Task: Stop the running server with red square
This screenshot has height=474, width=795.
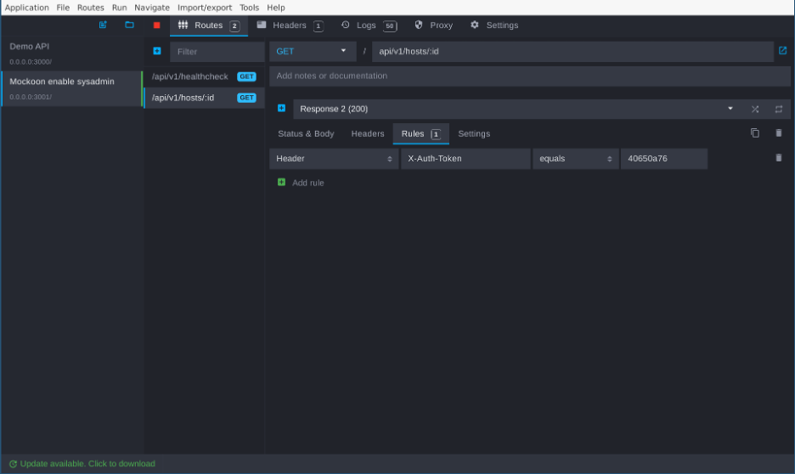Action: (x=156, y=25)
